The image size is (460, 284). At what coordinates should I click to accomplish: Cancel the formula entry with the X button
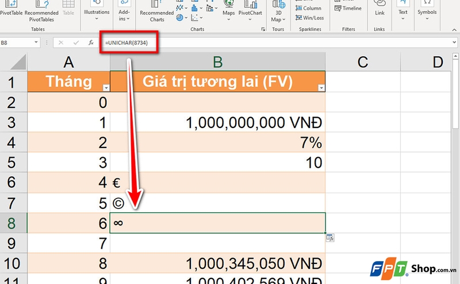coord(61,43)
